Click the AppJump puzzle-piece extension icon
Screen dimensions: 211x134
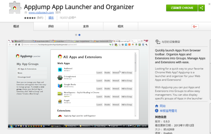click(15, 8)
